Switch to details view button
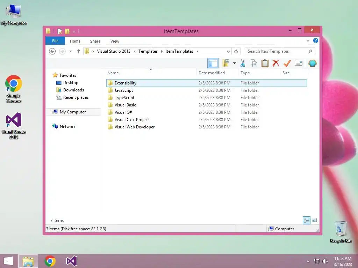358x268 pixels. (306, 221)
